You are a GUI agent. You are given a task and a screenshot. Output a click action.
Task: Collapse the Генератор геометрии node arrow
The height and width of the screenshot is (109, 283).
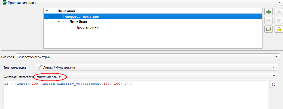pyautogui.click(x=53, y=17)
